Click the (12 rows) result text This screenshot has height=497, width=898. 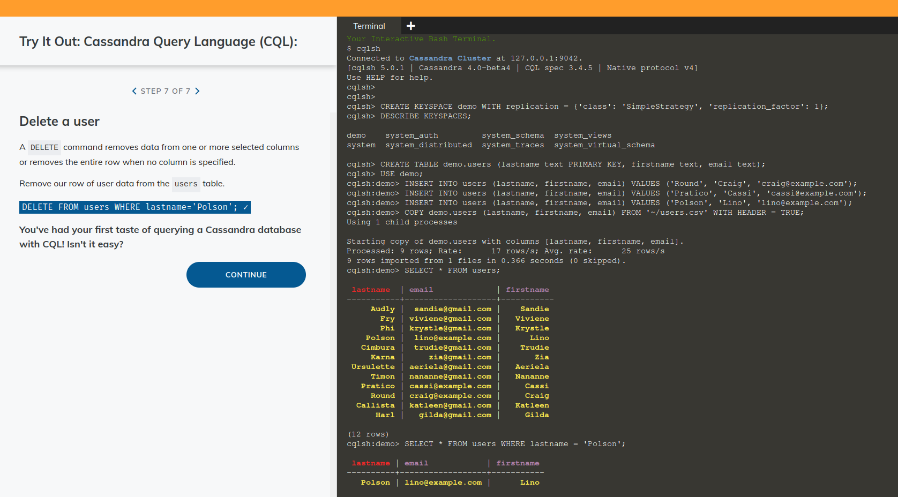click(368, 434)
